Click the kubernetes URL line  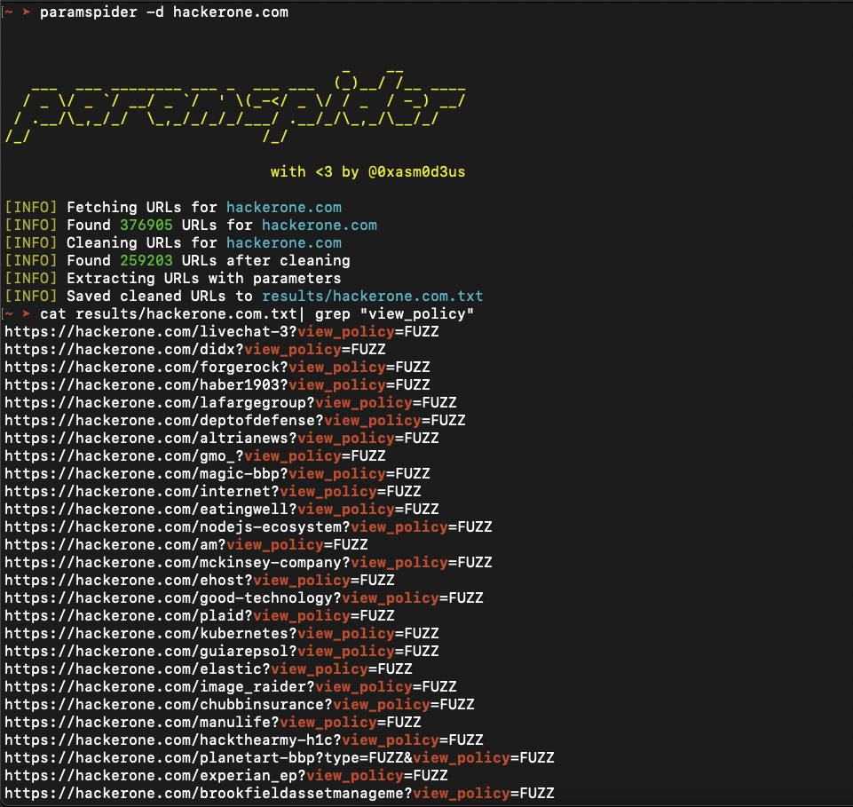(222, 634)
